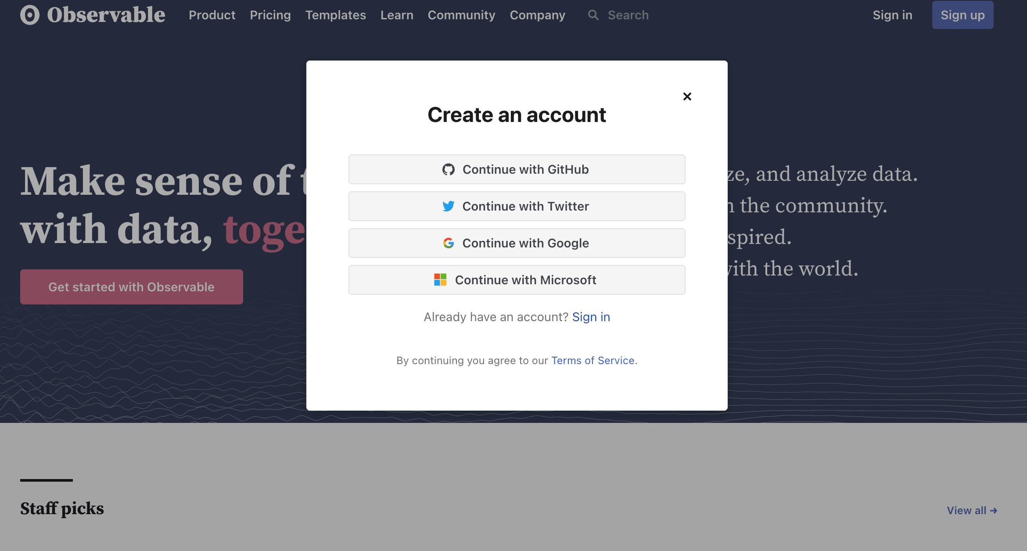Click the Twitter bird icon
1027x551 pixels.
coord(448,206)
